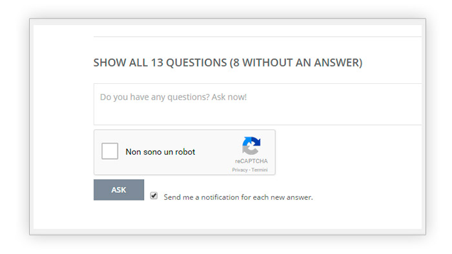Viewport: 452px width, 254px height.
Task: Focus the "Do you have any questions?" field
Action: click(x=258, y=104)
